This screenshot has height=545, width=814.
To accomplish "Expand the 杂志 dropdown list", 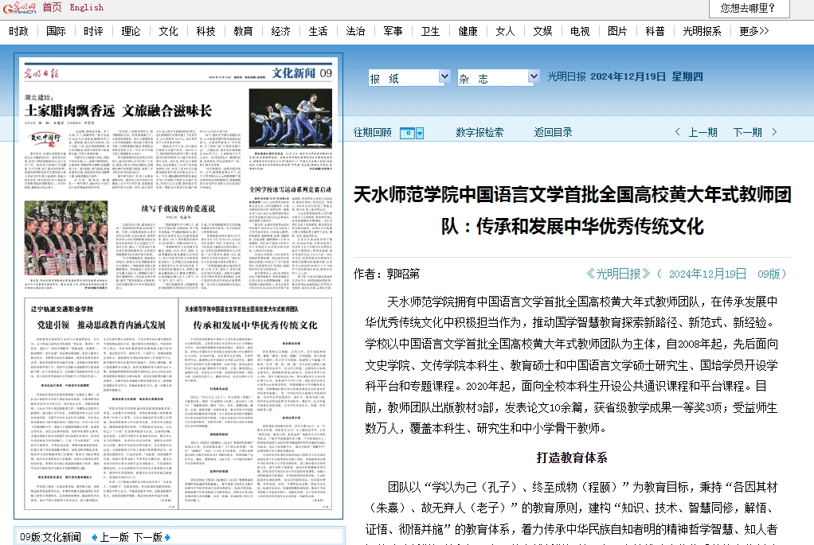I will coord(533,77).
